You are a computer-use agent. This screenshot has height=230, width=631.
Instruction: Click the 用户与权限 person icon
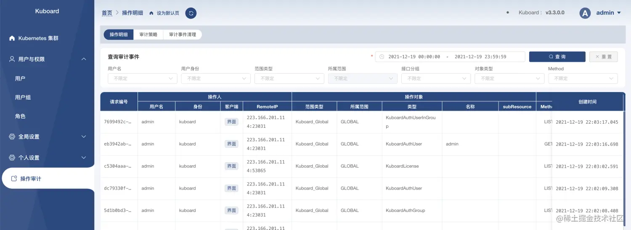click(12, 59)
